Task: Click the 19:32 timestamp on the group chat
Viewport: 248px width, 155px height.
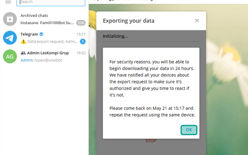Action: point(81,53)
